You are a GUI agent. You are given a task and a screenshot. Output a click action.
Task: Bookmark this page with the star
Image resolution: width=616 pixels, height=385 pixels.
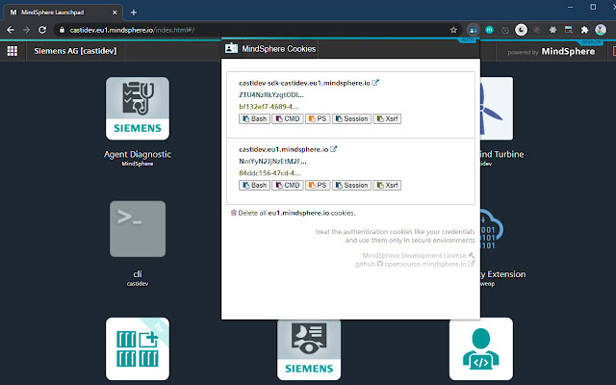(x=453, y=30)
